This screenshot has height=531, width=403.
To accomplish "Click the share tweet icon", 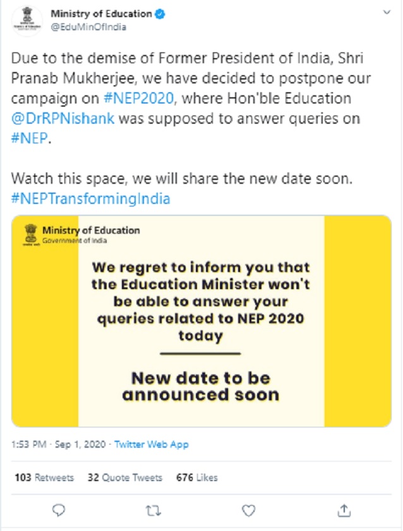I will tap(344, 509).
